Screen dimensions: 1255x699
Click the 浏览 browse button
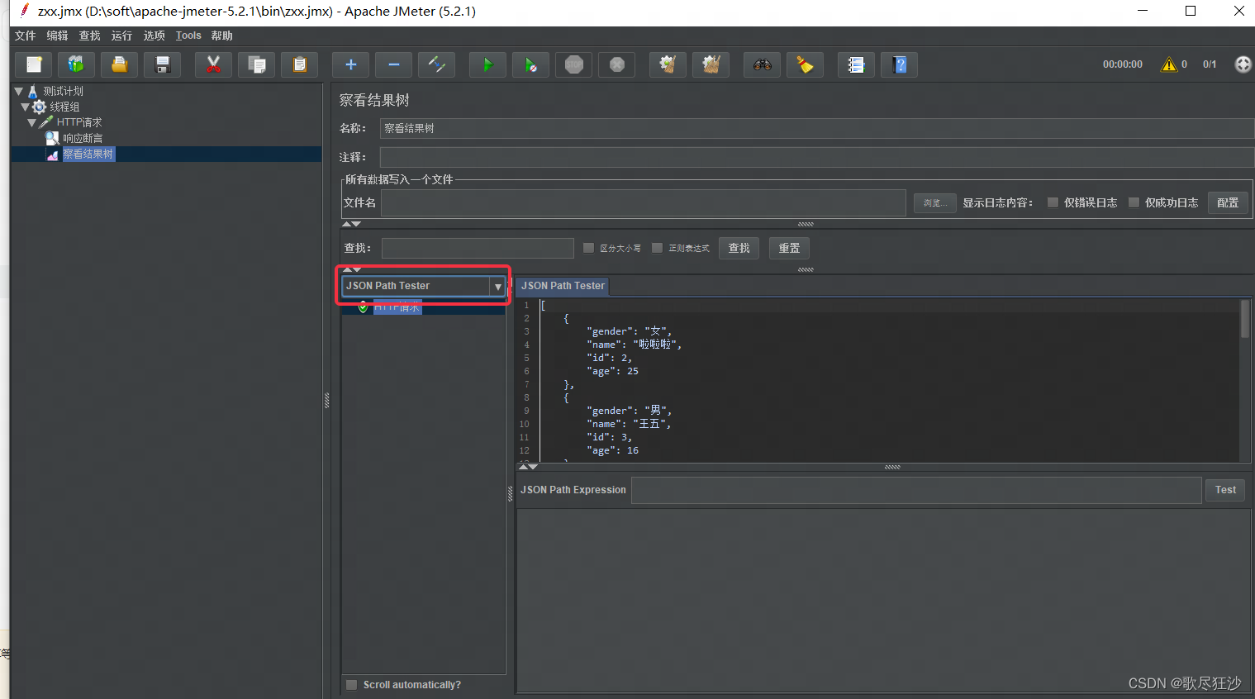(x=935, y=203)
